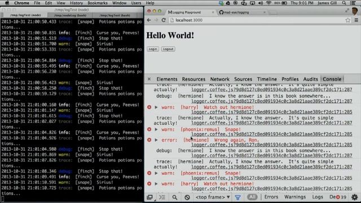The height and width of the screenshot is (203, 361).
Task: Select terminal tab /tmp/logTest (node)
Action: (25, 15)
